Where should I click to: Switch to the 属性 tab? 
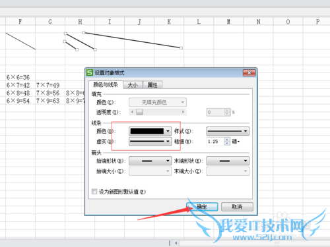152,85
